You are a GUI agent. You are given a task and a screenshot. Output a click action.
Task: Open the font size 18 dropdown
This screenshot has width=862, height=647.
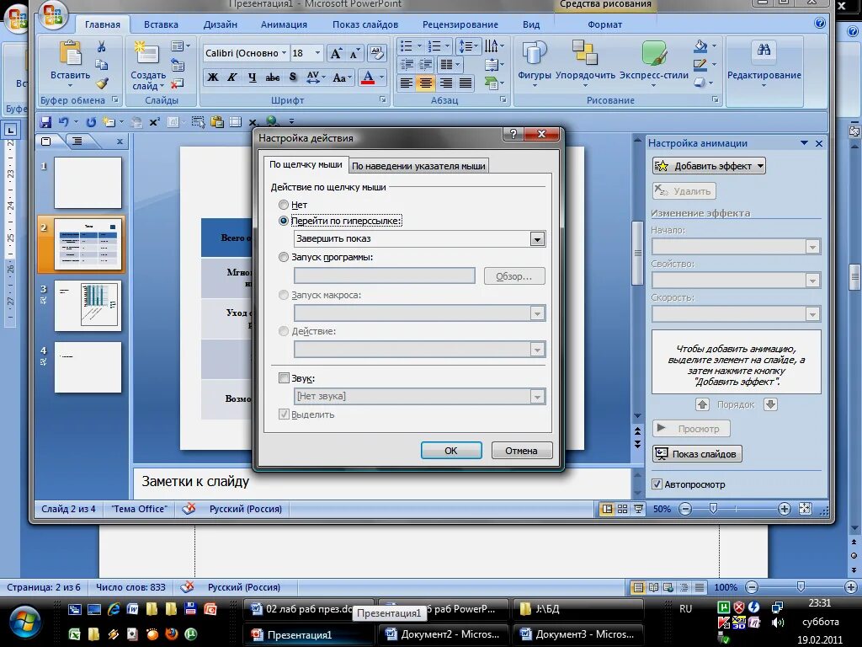(317, 53)
